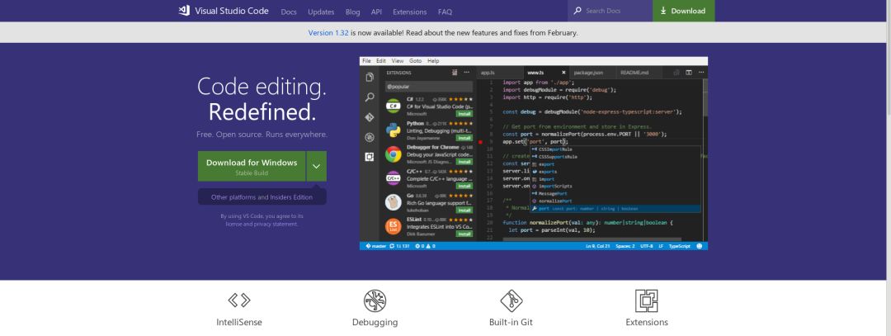Click File menu in hero screenshot
The height and width of the screenshot is (336, 891).
366,61
